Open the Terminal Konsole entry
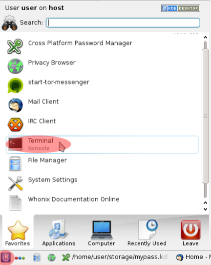Screen dimensions: 211x265 [102, 144]
